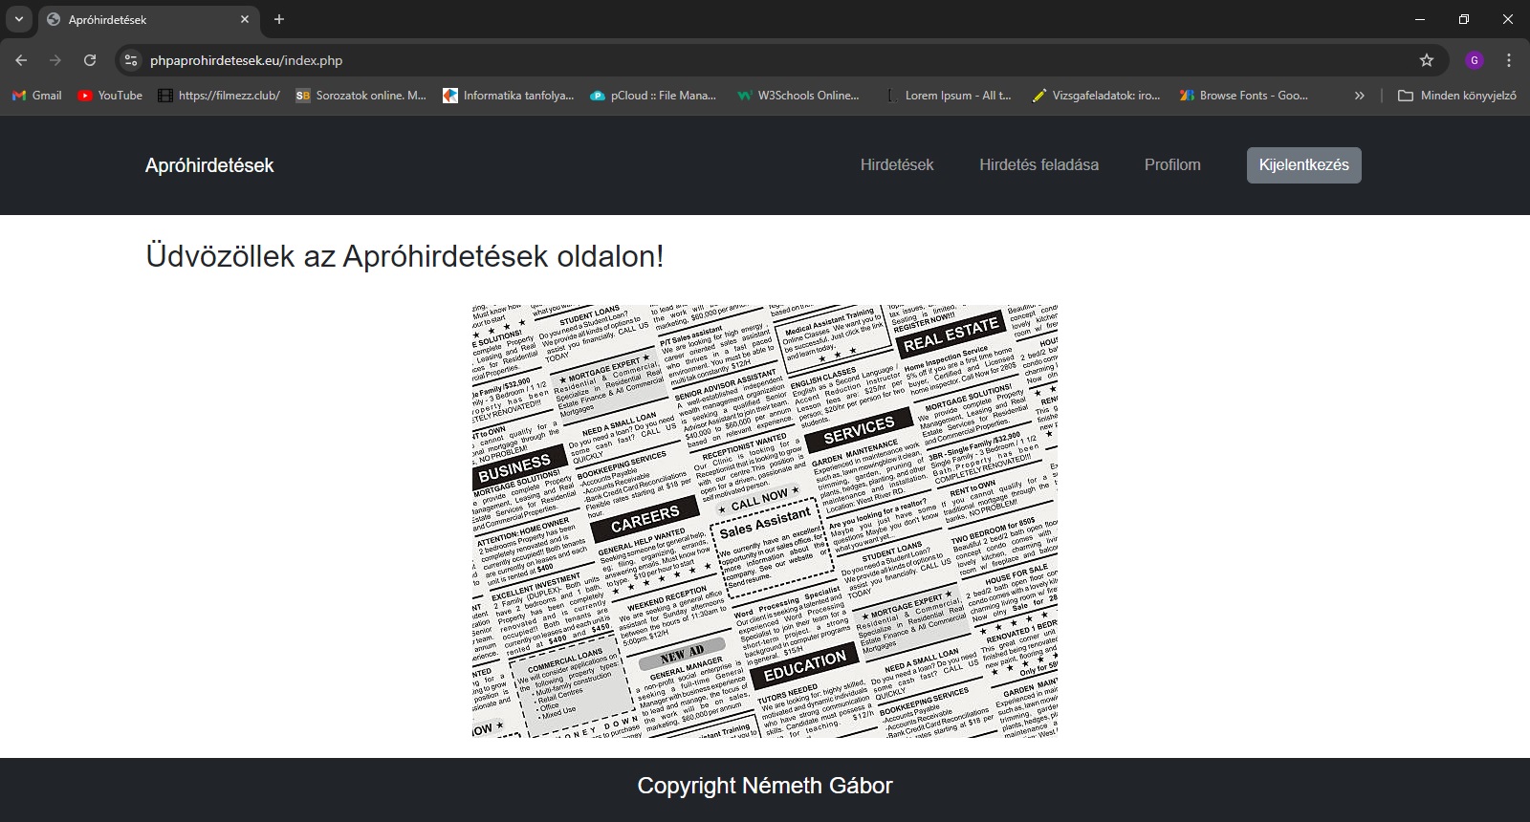The image size is (1530, 822).
Task: Click the Apróhirdetések brand link
Action: 209,165
